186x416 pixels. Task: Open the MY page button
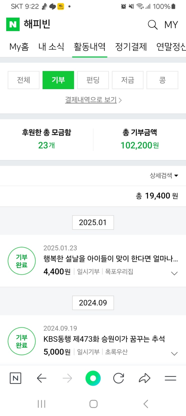point(171,25)
